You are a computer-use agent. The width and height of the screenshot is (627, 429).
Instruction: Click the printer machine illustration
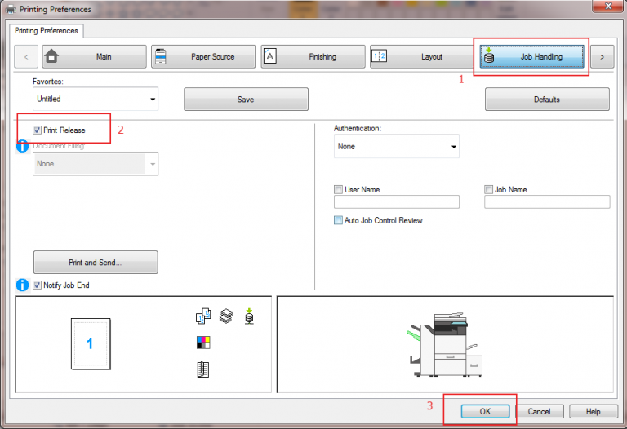click(x=445, y=344)
